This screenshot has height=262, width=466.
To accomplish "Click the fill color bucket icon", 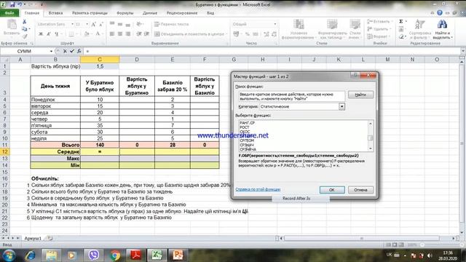I will click(x=87, y=34).
